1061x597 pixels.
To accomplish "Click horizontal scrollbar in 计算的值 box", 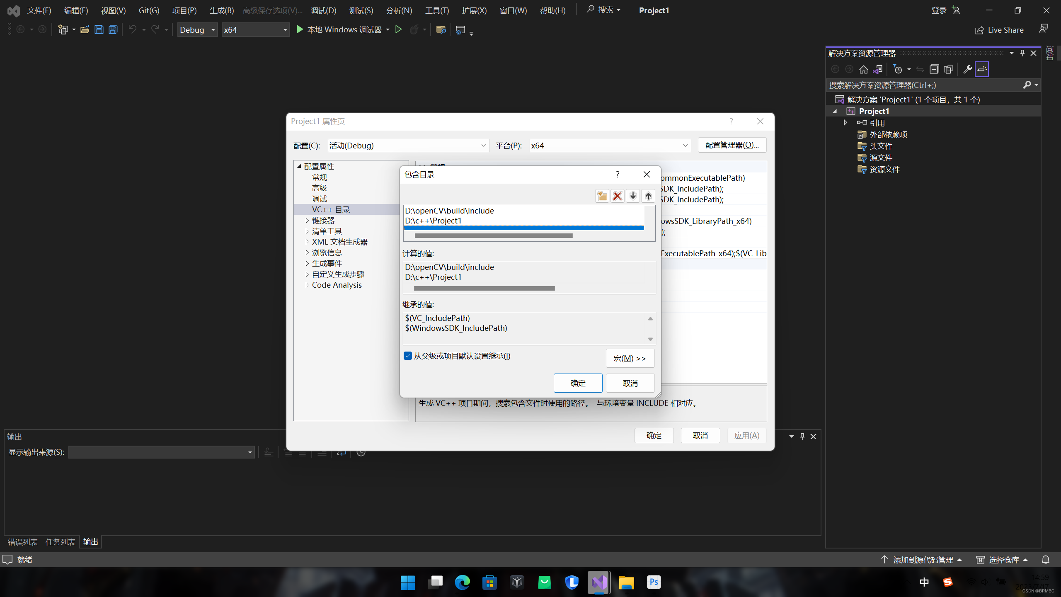I will 484,289.
